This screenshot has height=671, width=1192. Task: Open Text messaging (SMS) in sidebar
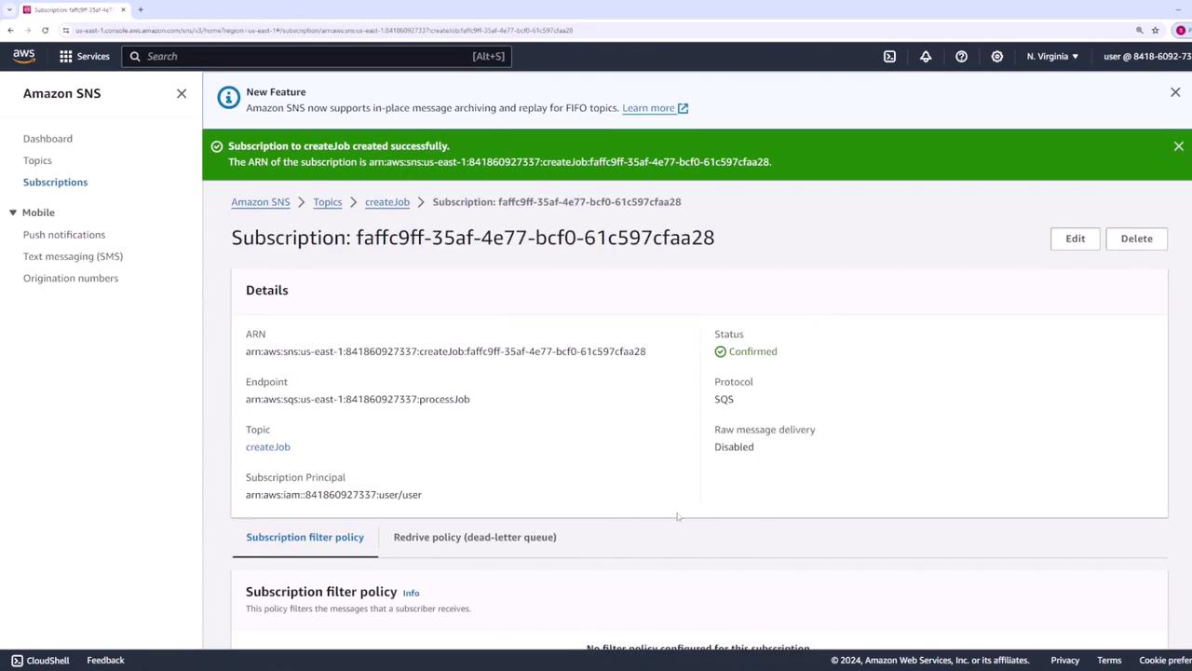click(x=73, y=256)
